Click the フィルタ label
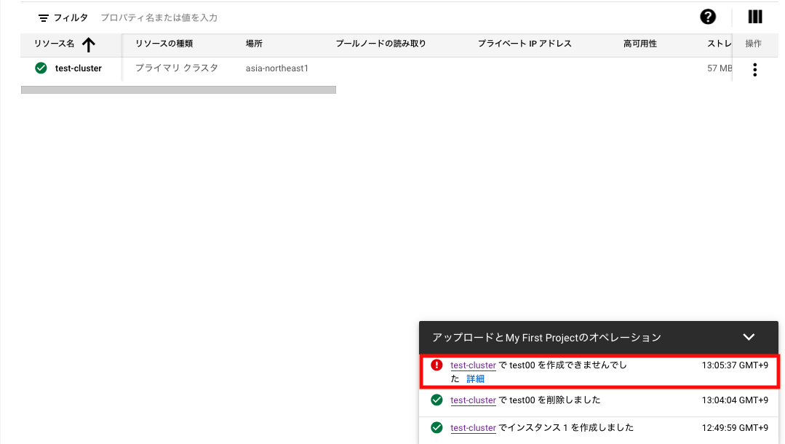The width and height of the screenshot is (785, 444). (x=71, y=17)
